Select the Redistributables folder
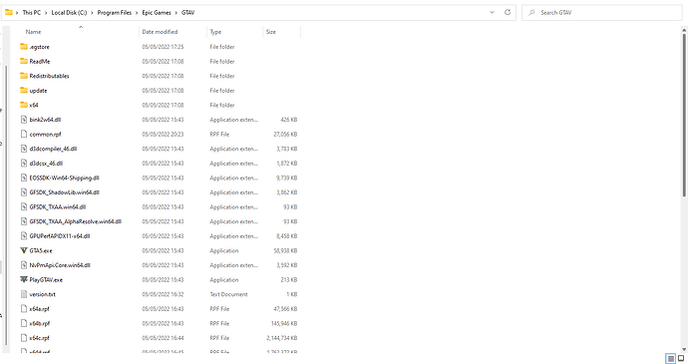 [x=49, y=76]
